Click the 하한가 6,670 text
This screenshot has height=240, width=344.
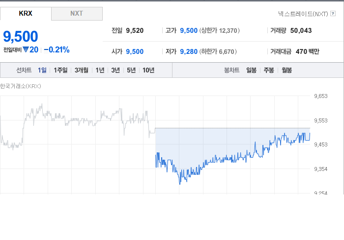tap(218, 51)
